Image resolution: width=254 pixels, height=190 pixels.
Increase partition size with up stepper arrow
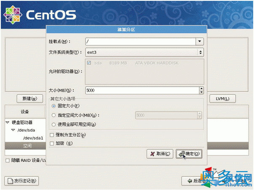[x=201, y=89]
